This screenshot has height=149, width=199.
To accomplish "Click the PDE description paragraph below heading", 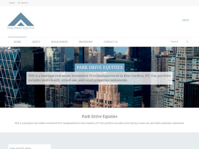I will coord(99,123).
